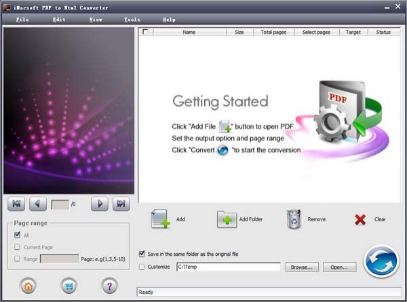Click the Add Folder icon
This screenshot has height=302, width=407.
coord(227,219)
